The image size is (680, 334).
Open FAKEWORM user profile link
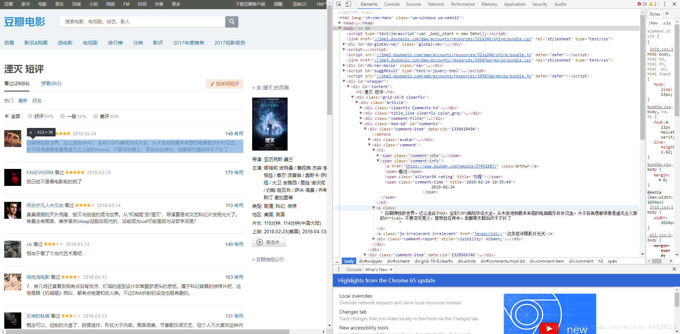tap(40, 172)
